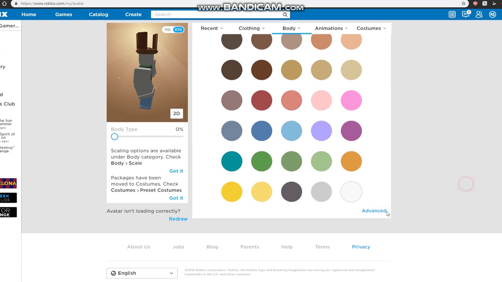Select the light blue skin color
The width and height of the screenshot is (502, 282).
click(x=291, y=131)
